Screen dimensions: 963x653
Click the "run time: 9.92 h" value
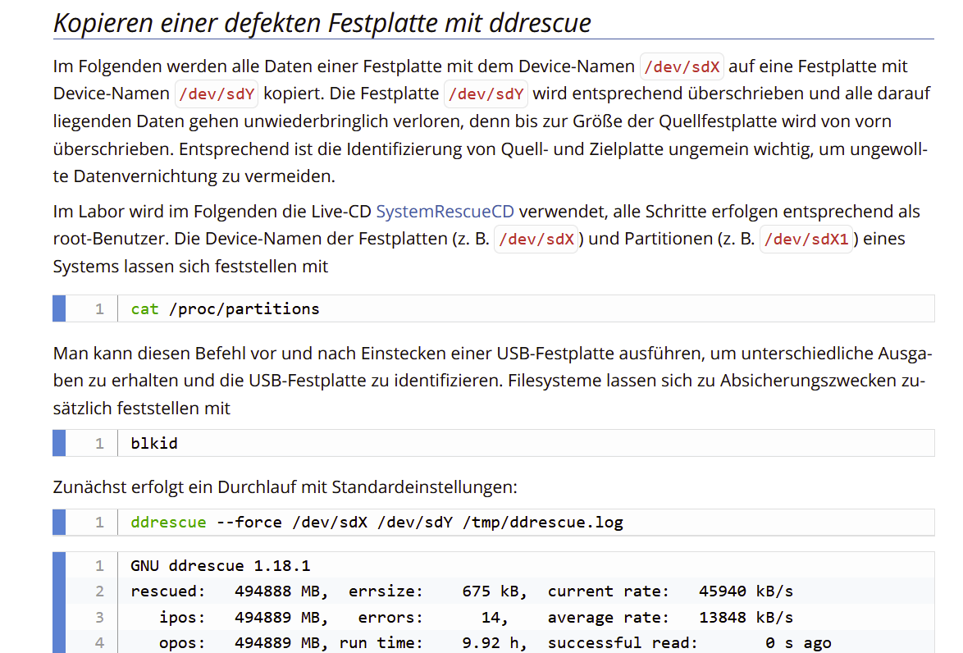[433, 642]
